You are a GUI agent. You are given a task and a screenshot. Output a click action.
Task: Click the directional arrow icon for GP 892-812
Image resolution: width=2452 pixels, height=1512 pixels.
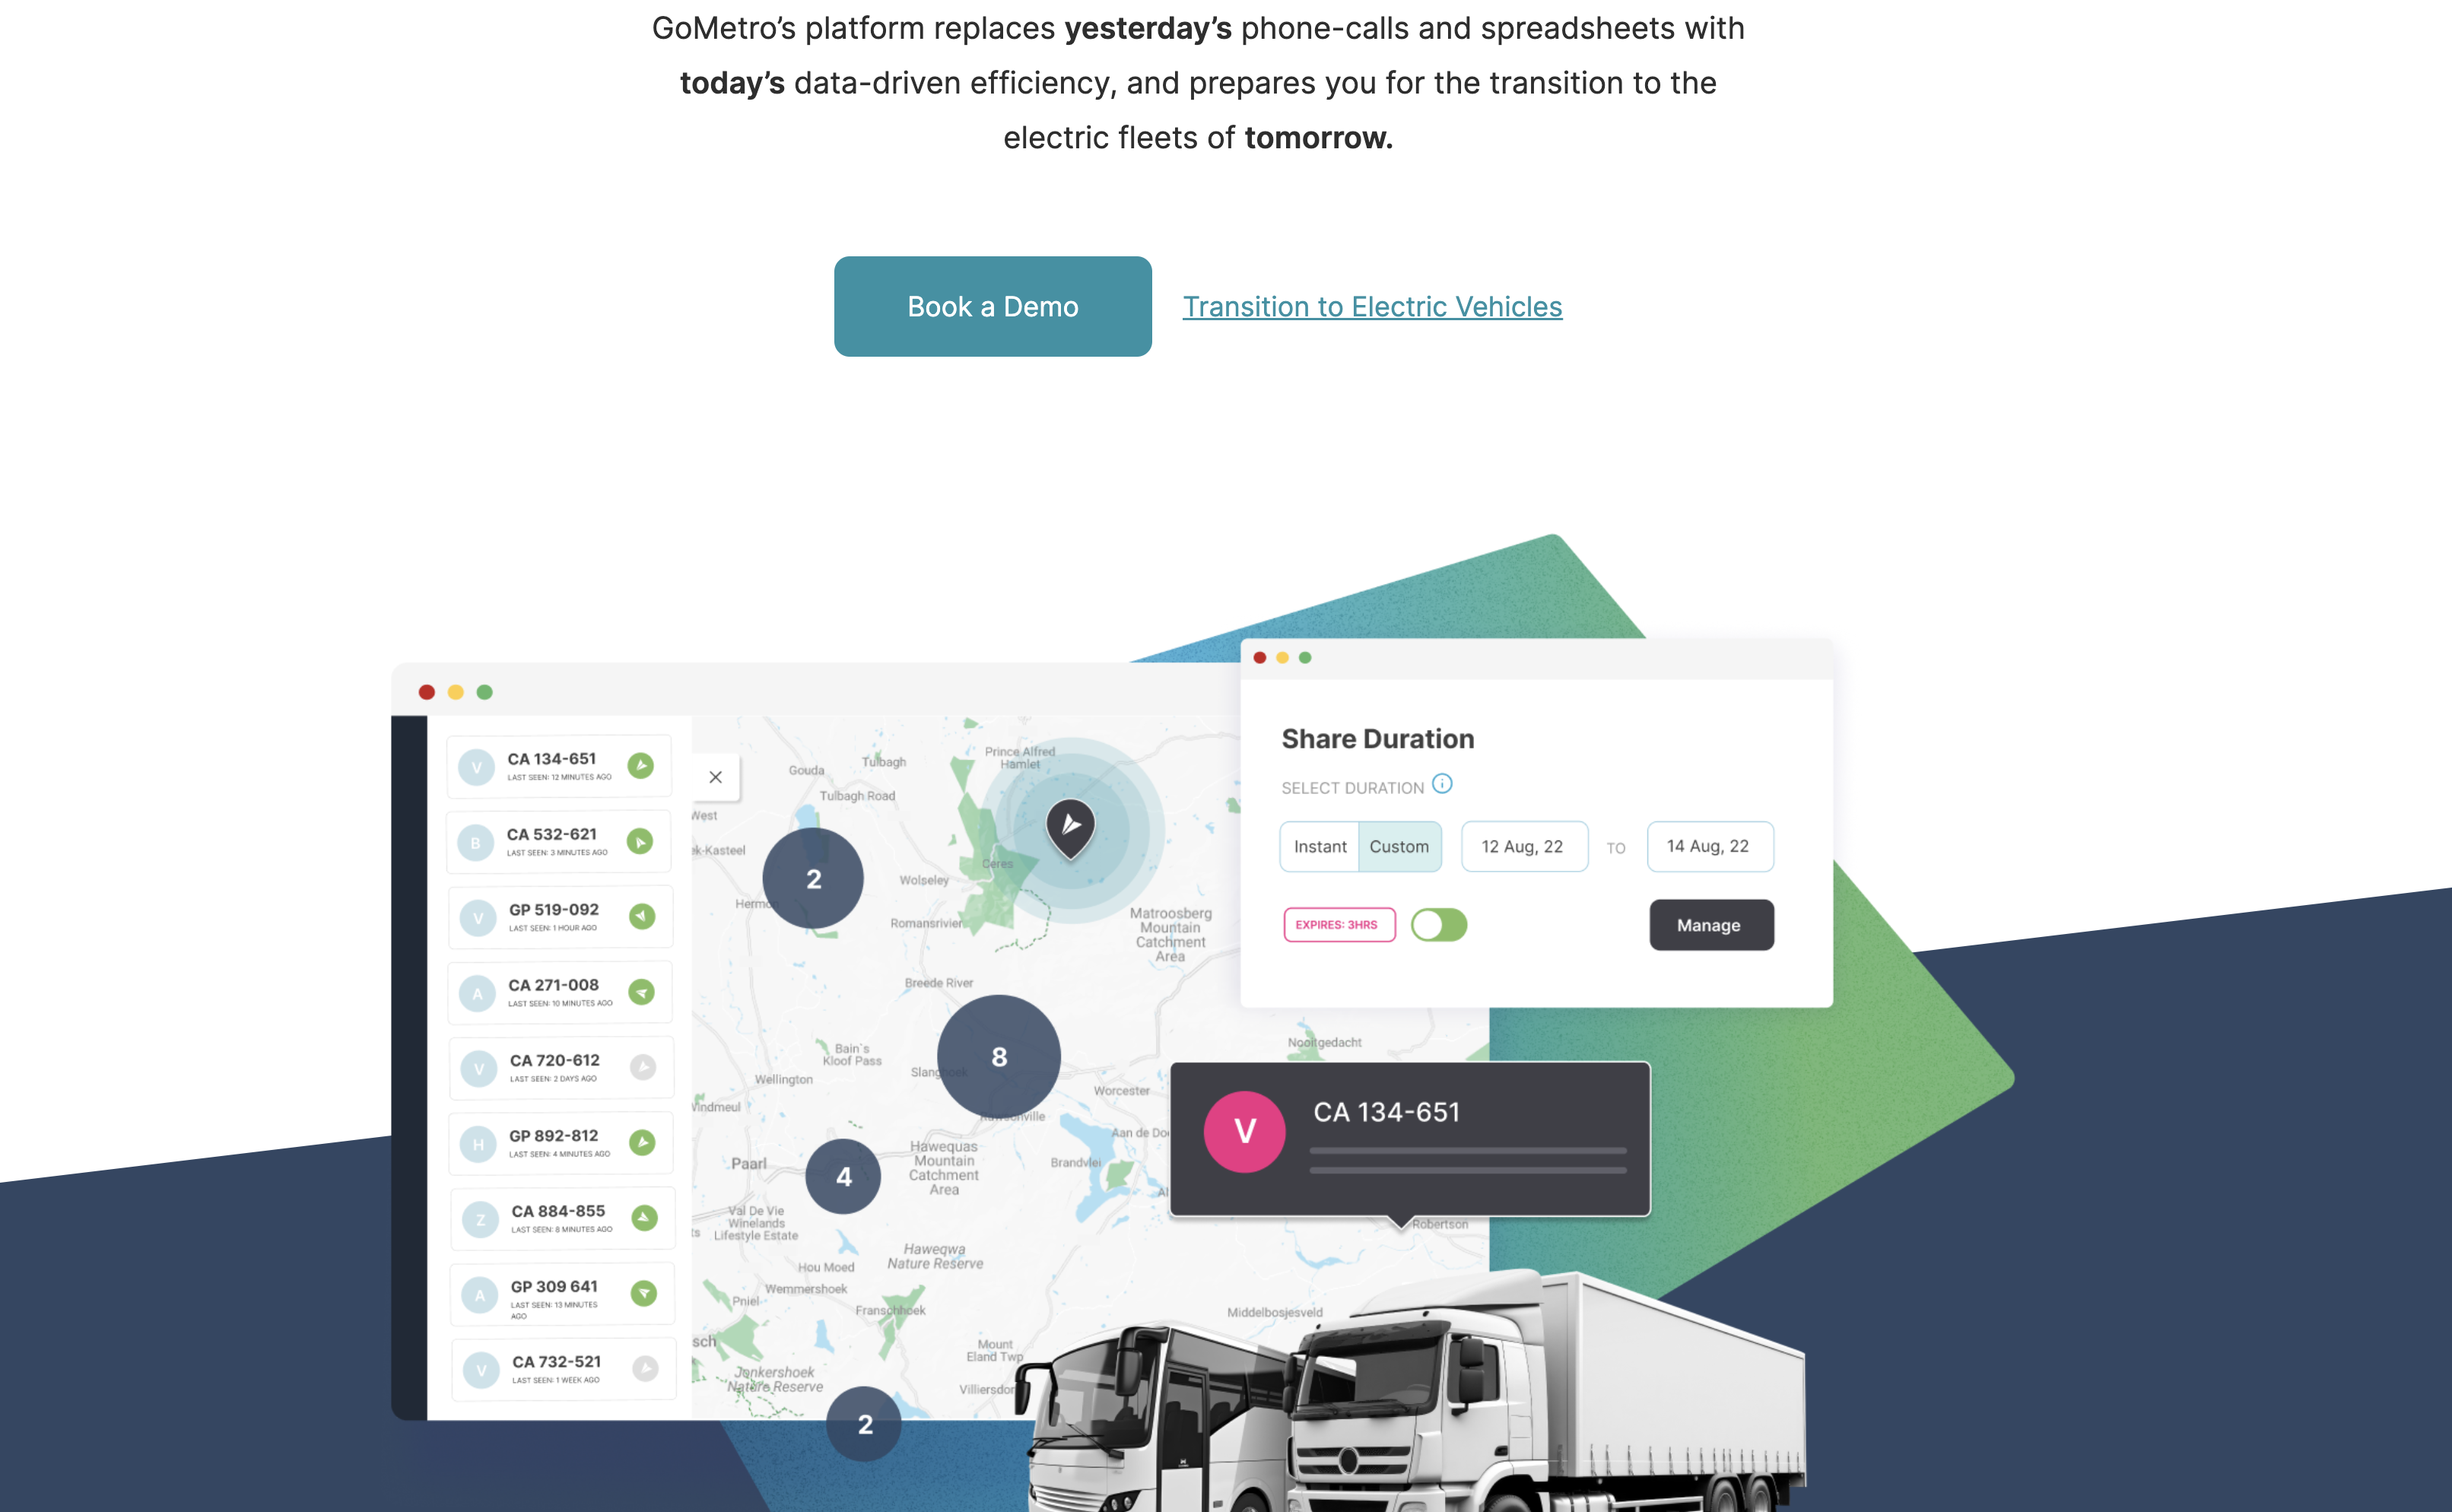pos(643,1144)
